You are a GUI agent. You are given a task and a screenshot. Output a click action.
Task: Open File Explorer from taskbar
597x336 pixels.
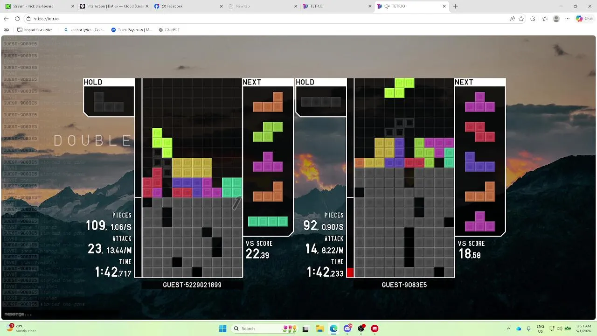point(319,329)
